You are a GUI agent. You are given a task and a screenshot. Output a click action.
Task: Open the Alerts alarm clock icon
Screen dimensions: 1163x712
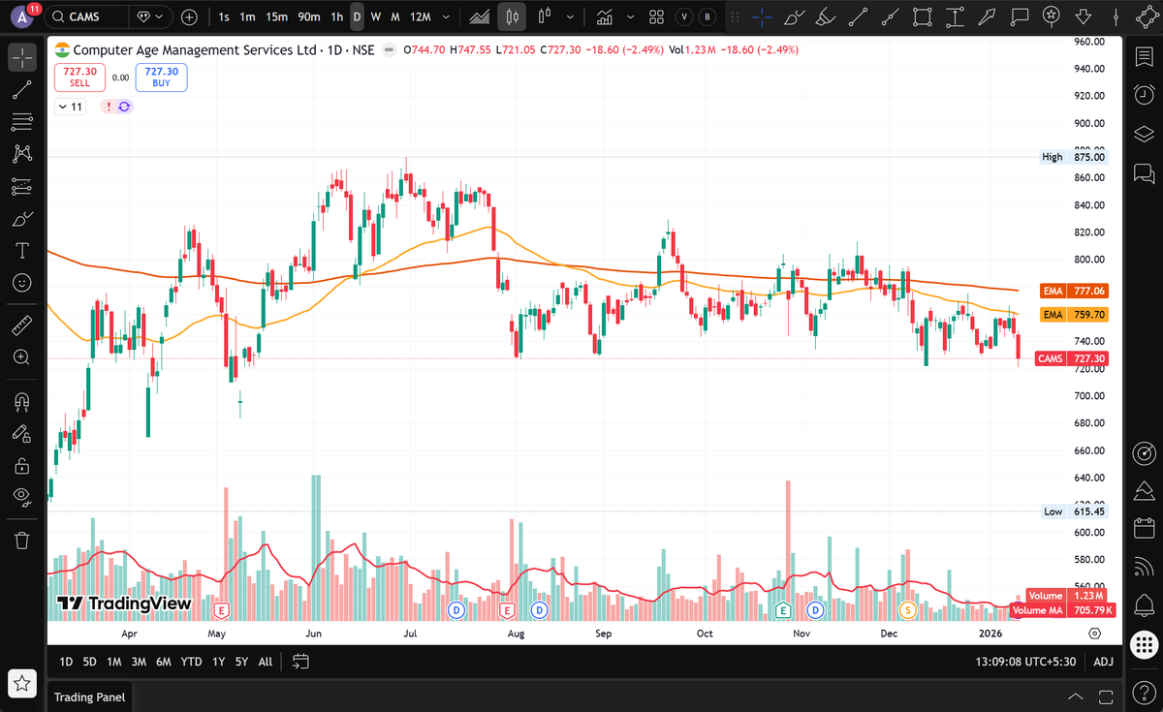click(x=1144, y=95)
